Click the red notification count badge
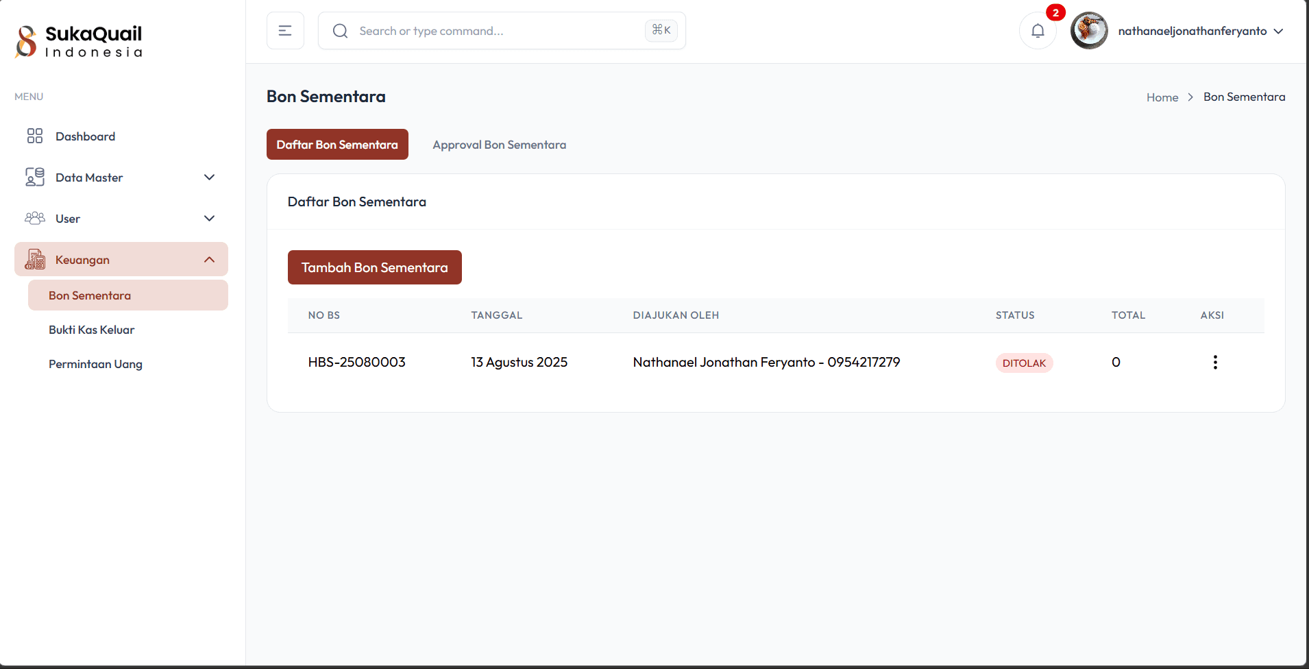Screen dimensions: 1309x669 (1055, 12)
